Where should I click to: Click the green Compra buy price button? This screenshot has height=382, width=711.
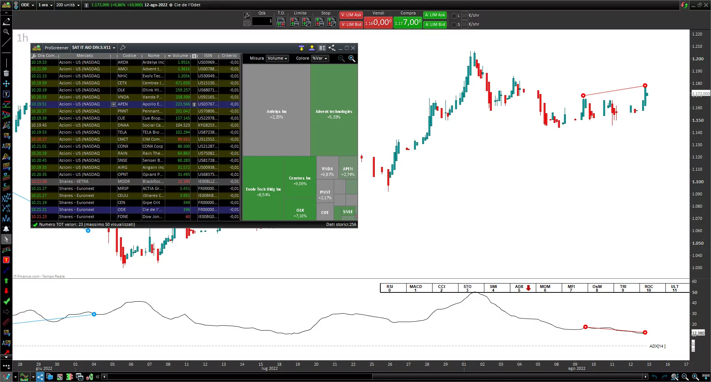[x=408, y=23]
